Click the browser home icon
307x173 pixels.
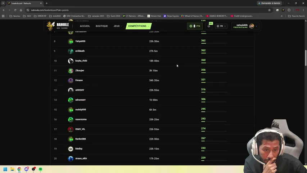pos(21,10)
